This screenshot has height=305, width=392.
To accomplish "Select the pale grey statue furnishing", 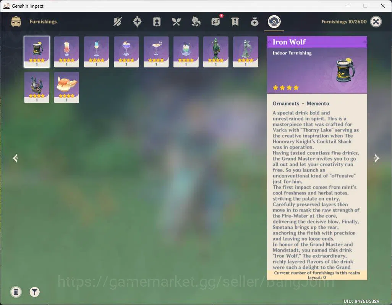I will tap(246, 52).
